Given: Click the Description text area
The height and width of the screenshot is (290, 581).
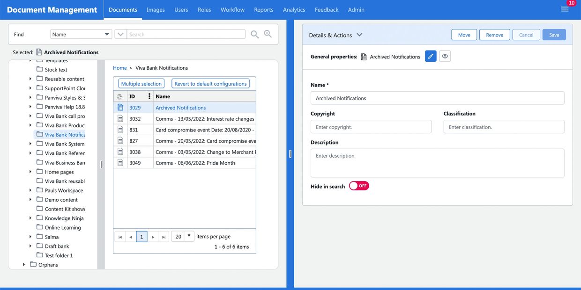Looking at the screenshot, I should 437,163.
